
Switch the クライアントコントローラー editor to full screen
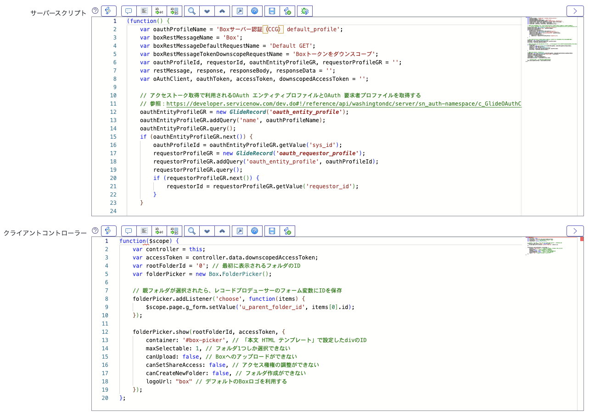pyautogui.click(x=240, y=230)
